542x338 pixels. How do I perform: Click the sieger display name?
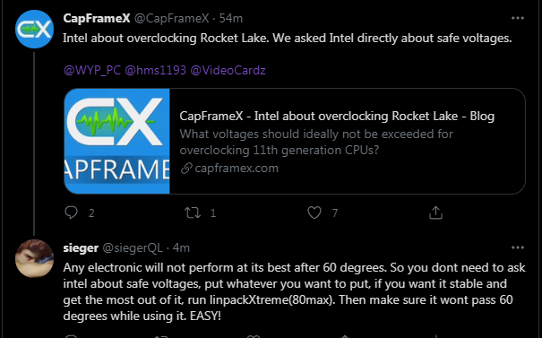click(x=81, y=247)
